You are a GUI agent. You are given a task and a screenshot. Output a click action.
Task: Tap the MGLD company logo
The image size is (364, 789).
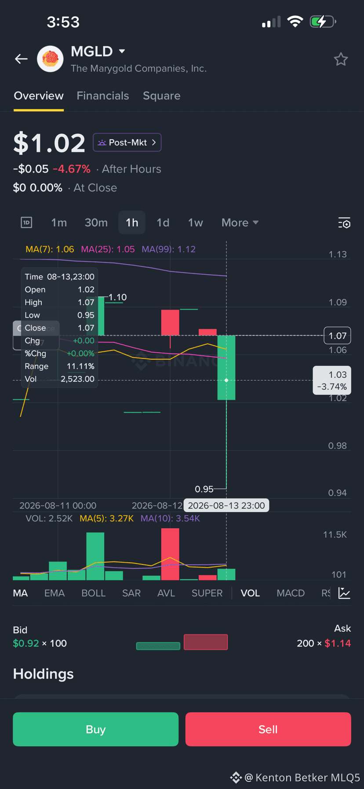pyautogui.click(x=50, y=59)
